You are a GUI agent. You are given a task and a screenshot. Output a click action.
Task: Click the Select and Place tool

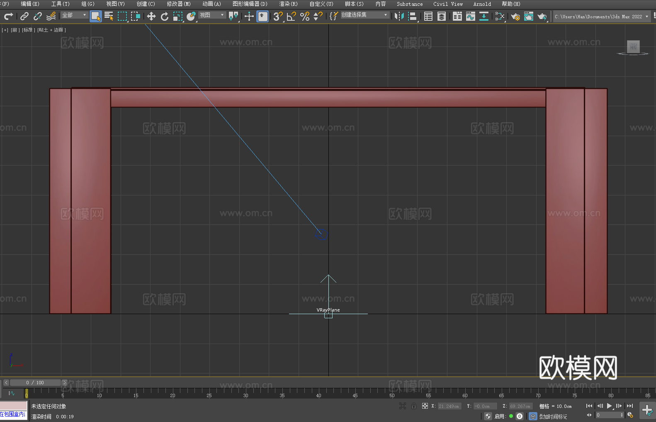click(x=191, y=16)
